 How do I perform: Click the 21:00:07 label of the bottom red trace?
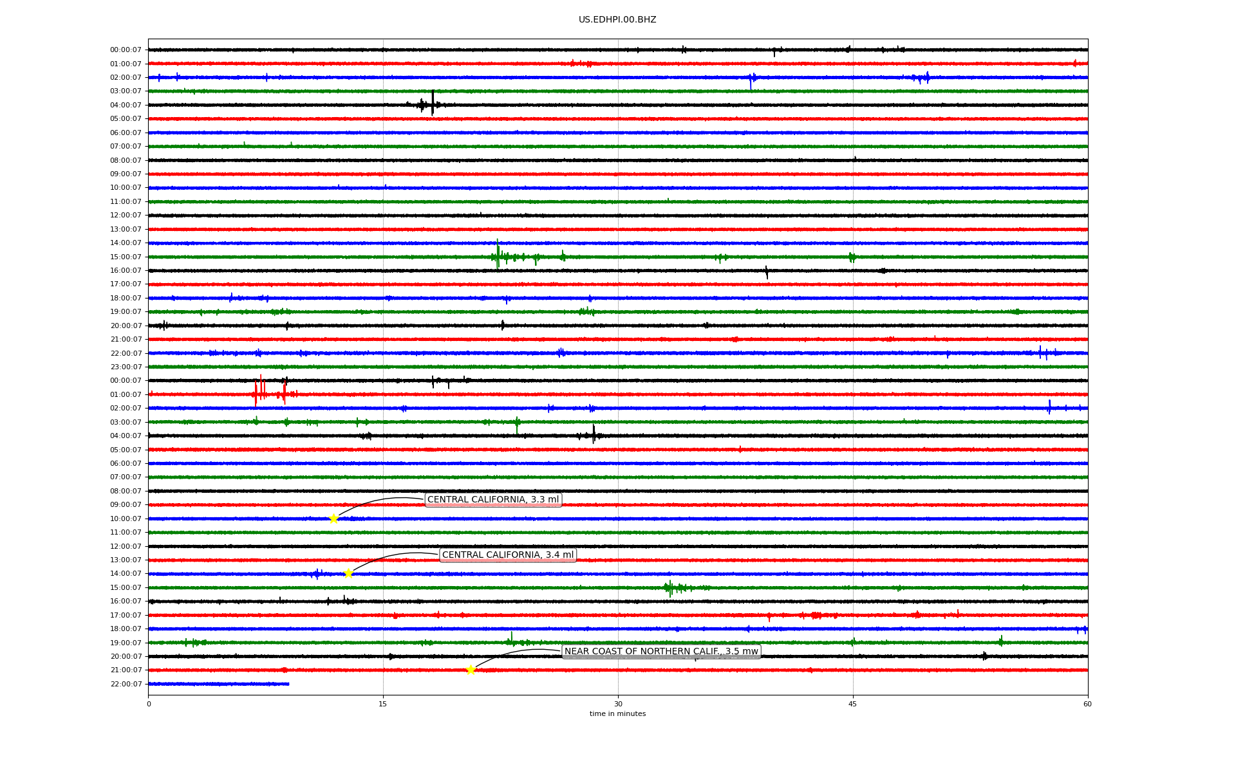(126, 670)
